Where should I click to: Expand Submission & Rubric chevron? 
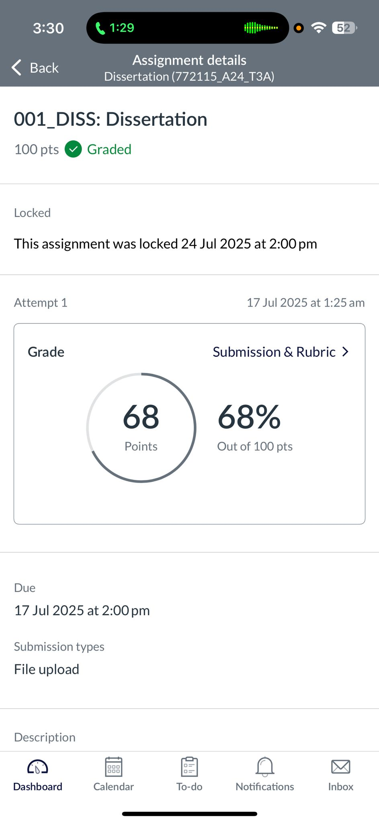tap(345, 352)
